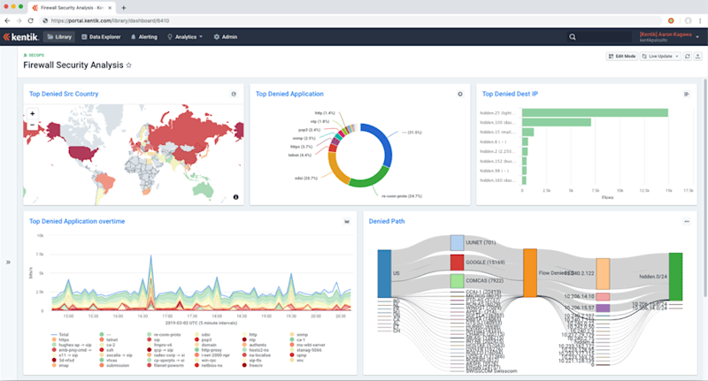This screenshot has height=381, width=708.
Task: Open the Top Denied Src Country panel title
Action: tap(64, 94)
